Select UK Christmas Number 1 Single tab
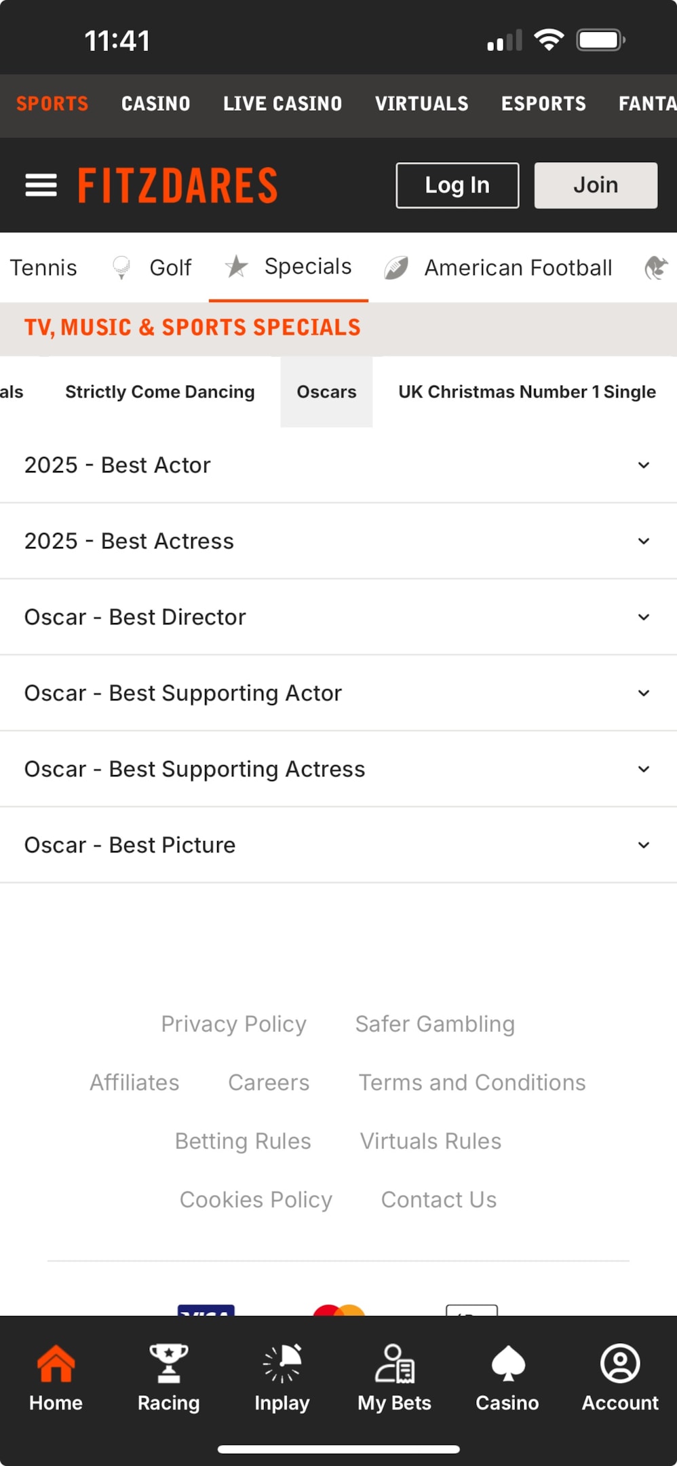This screenshot has width=677, height=1466. point(526,392)
